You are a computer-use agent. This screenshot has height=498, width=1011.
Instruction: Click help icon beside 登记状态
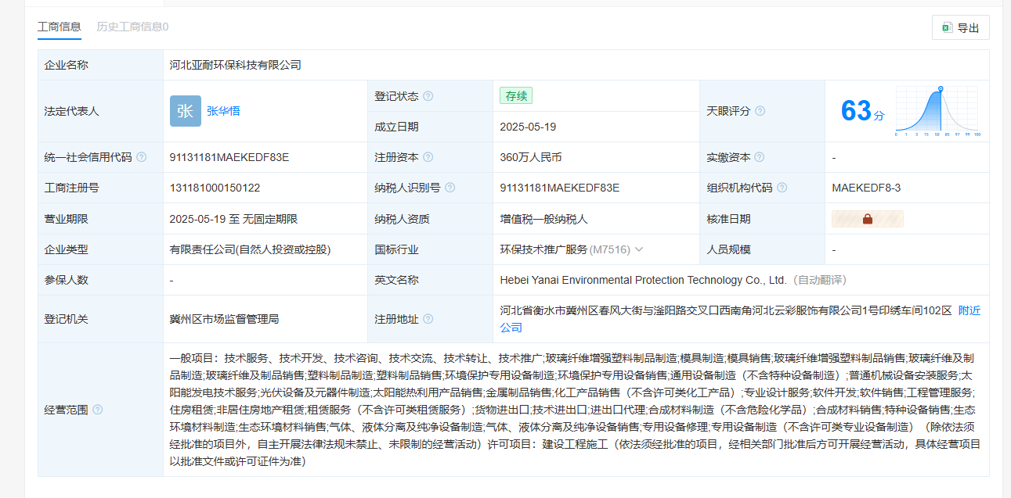428,96
